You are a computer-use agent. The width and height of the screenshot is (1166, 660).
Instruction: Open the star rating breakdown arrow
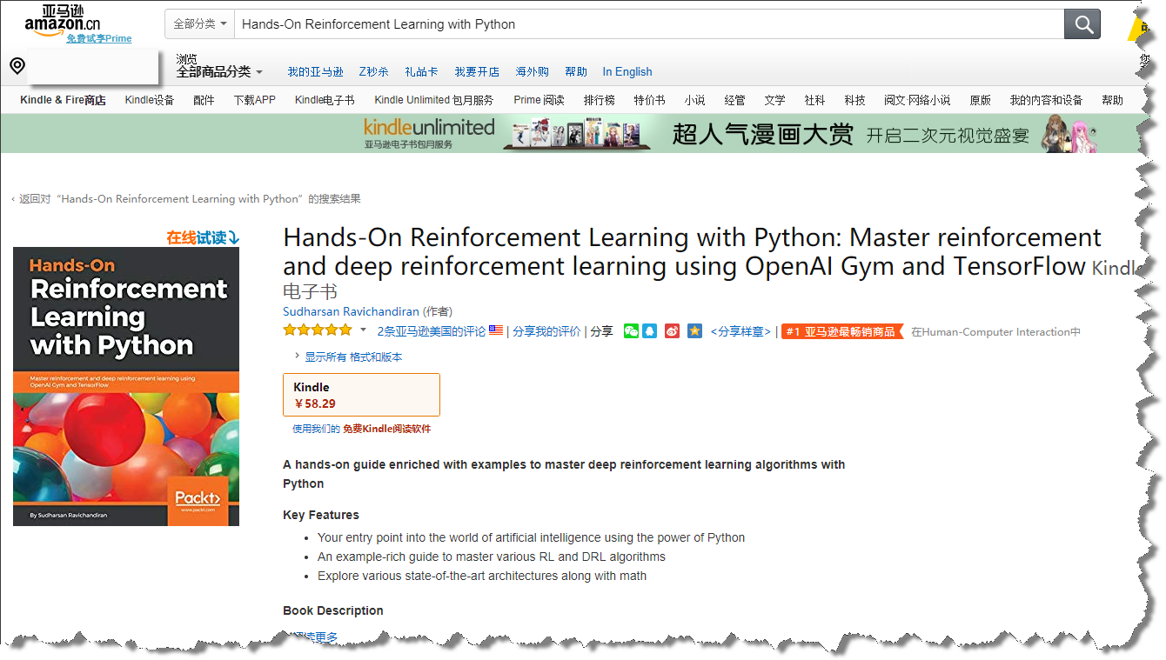(363, 330)
